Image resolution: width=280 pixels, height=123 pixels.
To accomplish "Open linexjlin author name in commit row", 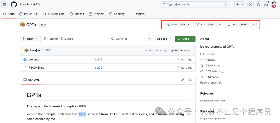I will (x=35, y=50).
